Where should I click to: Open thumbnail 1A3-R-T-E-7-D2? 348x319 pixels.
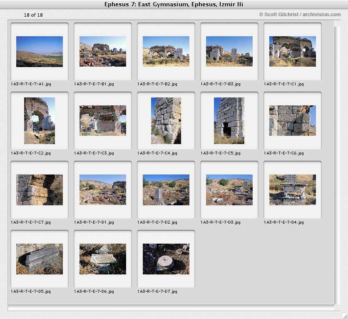tap(166, 190)
